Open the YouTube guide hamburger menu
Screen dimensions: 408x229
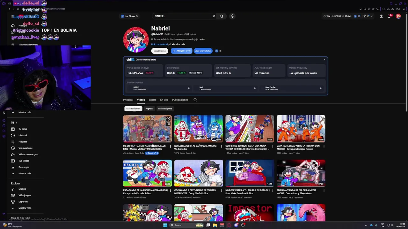coord(12,16)
